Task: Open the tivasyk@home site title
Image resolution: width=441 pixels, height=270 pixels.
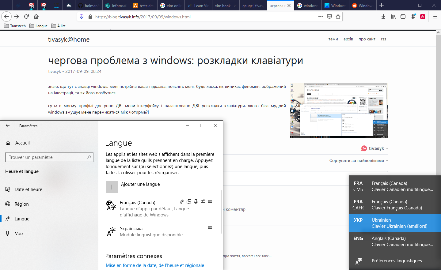Action: point(69,39)
